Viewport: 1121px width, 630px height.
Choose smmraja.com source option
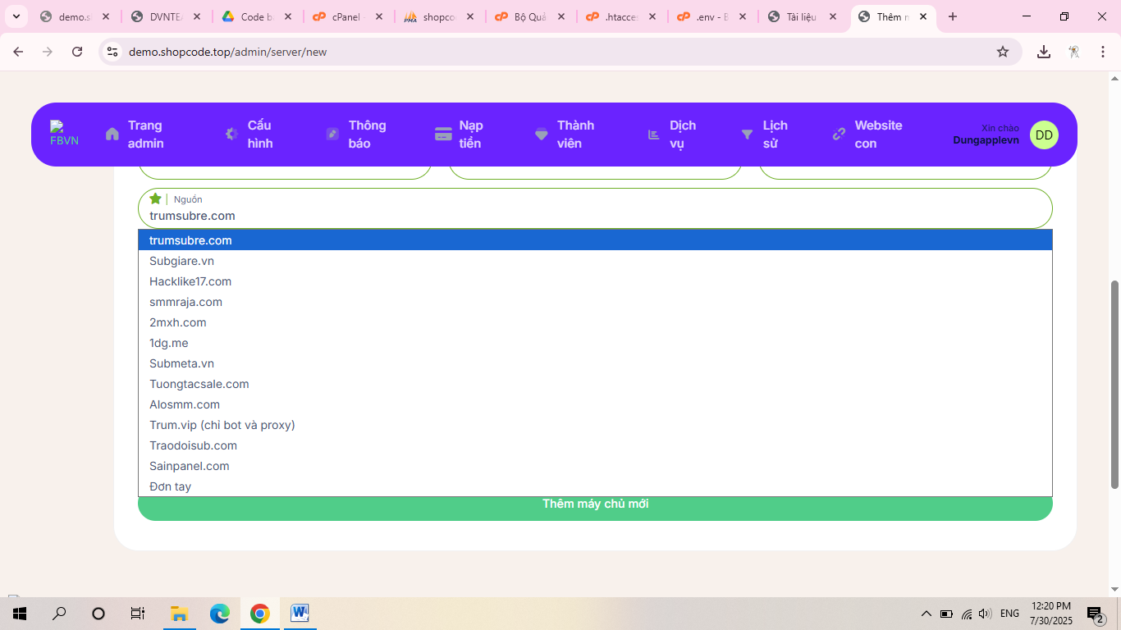595,302
